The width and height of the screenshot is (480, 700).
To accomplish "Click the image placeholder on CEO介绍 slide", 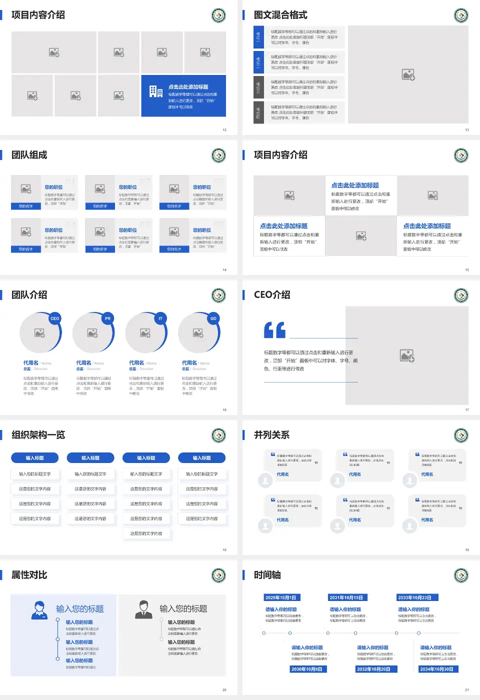I will (x=407, y=355).
